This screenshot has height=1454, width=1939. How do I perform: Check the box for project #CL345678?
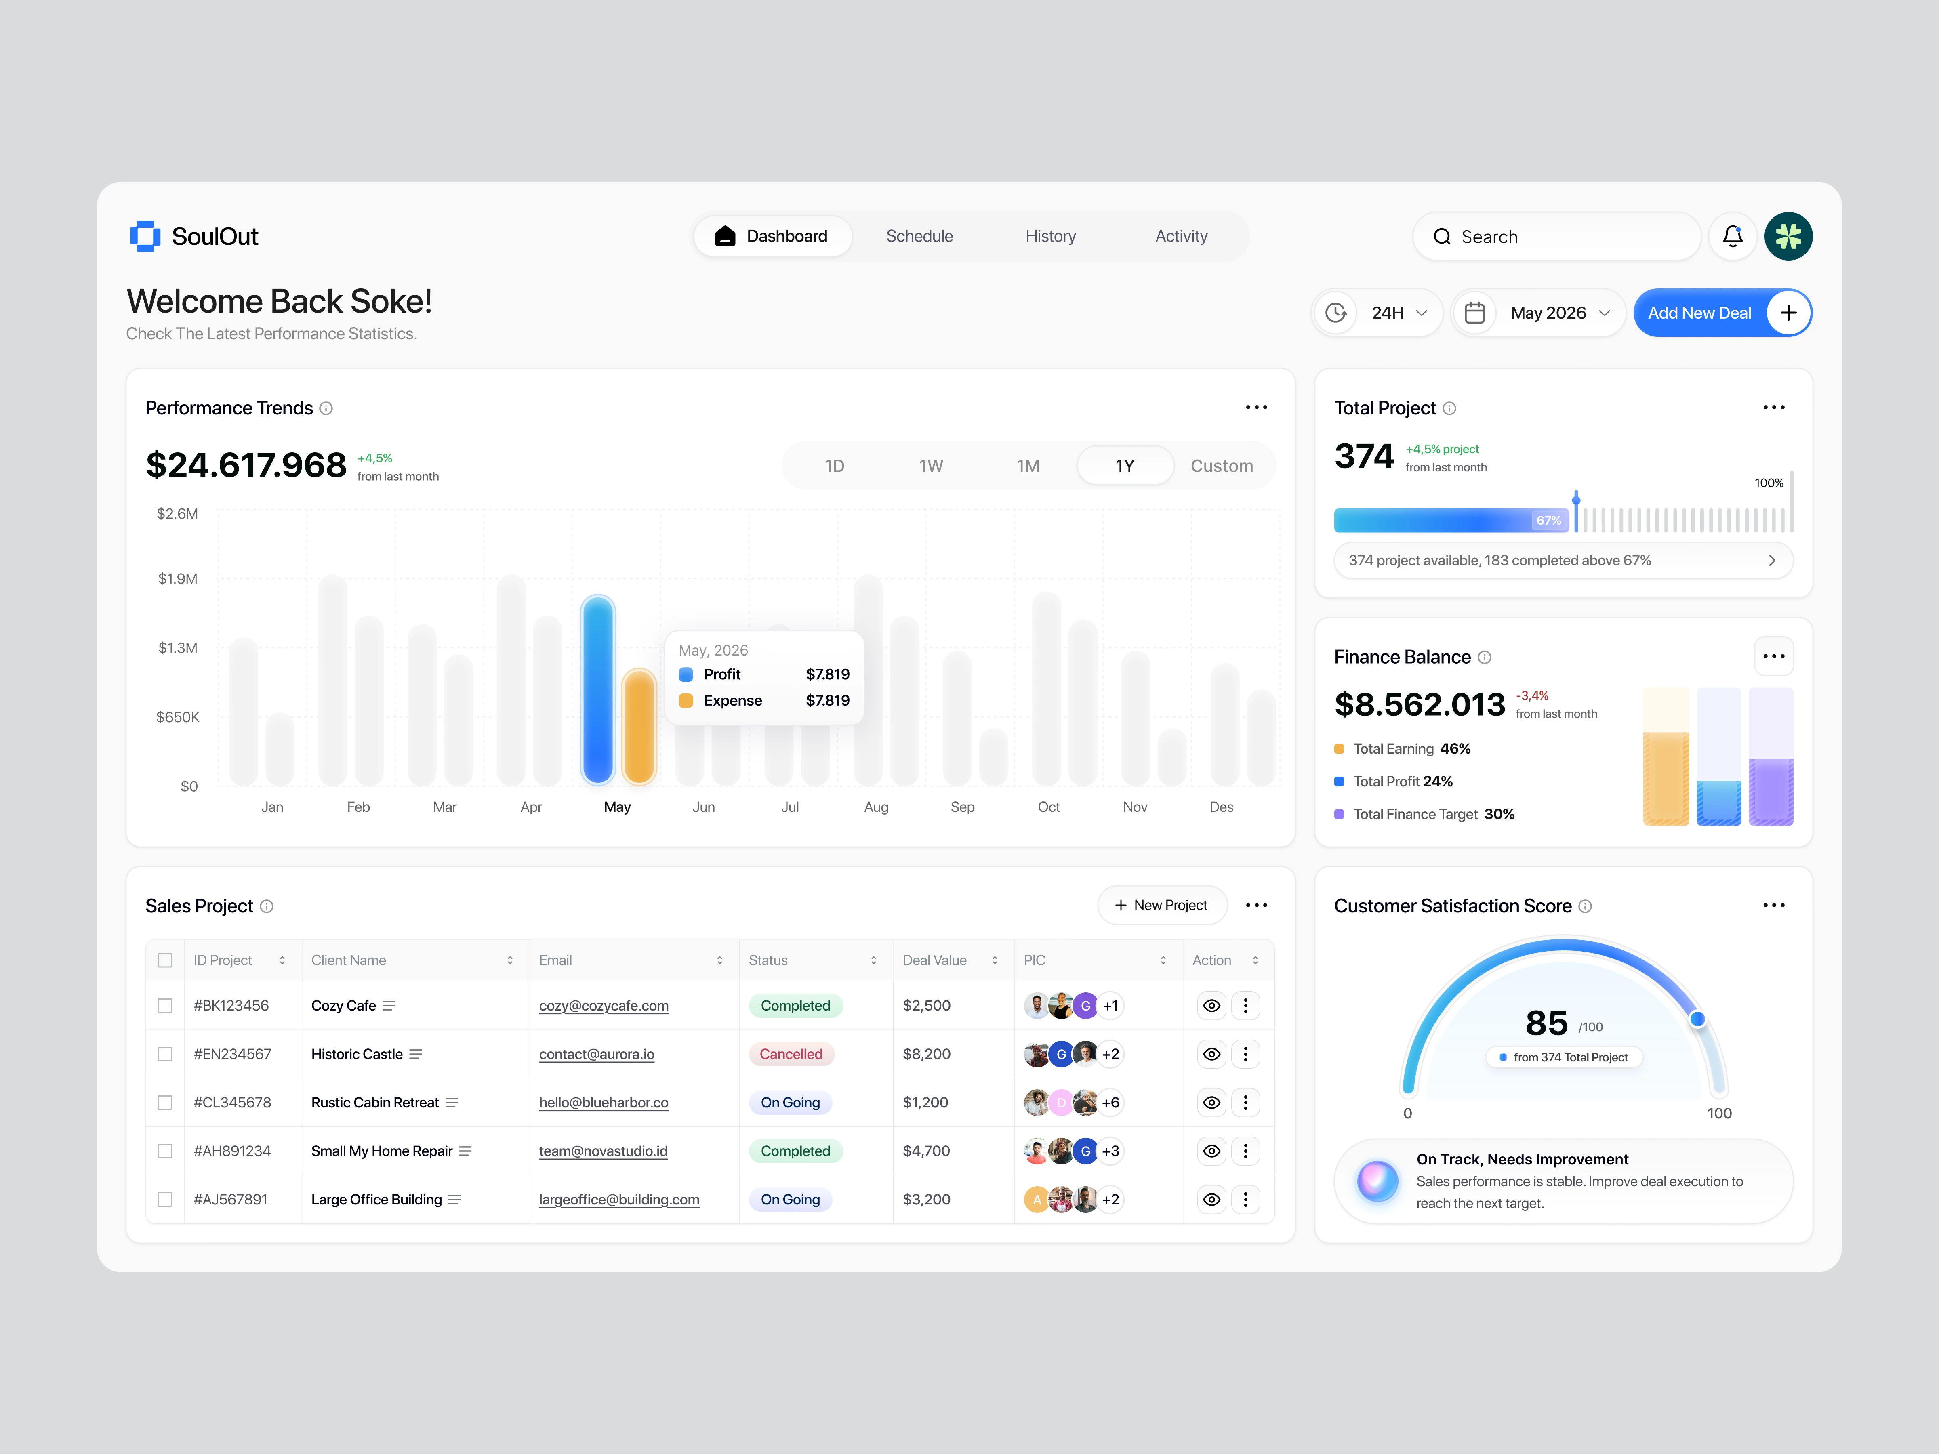[165, 1103]
